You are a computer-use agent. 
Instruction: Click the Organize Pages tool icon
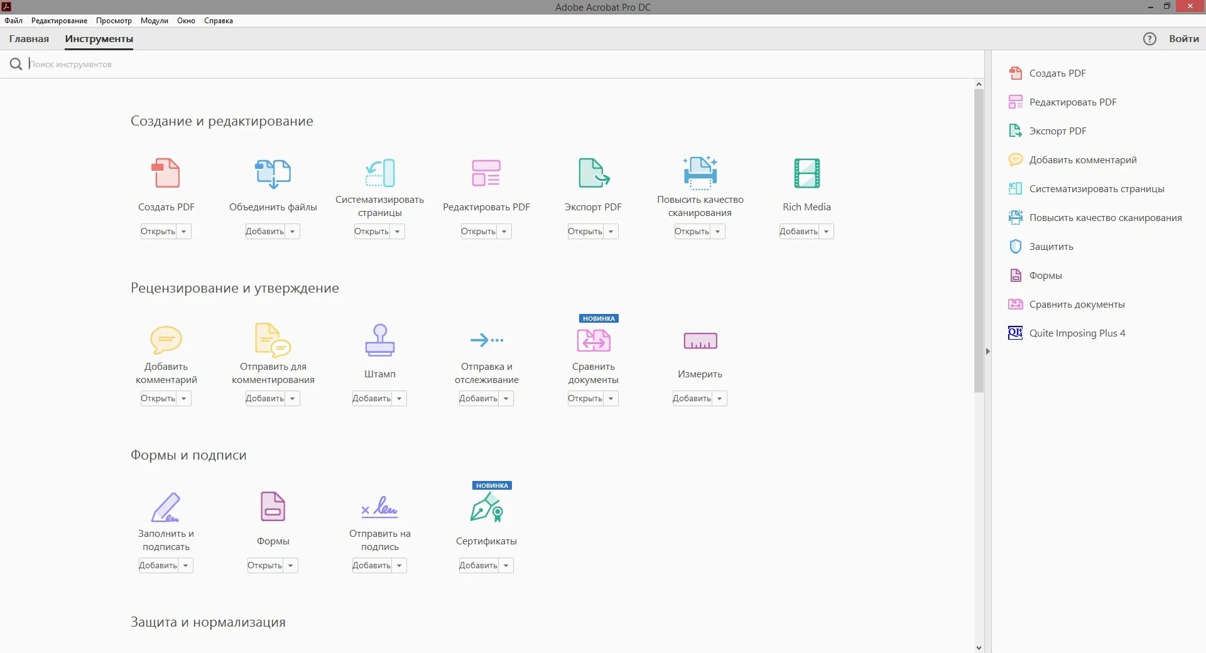(x=380, y=173)
